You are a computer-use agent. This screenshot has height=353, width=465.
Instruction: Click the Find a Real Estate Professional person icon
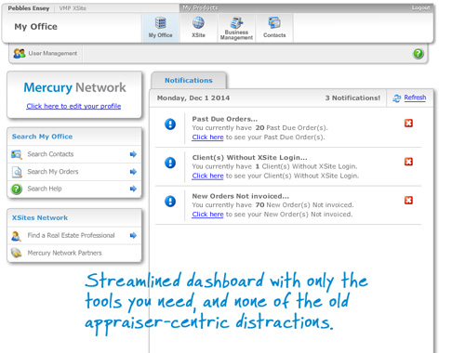pos(16,236)
